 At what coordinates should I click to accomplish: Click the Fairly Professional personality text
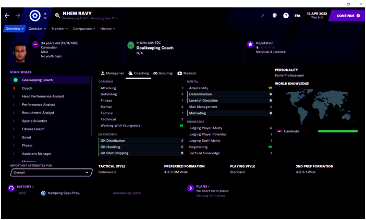pyautogui.click(x=289, y=76)
